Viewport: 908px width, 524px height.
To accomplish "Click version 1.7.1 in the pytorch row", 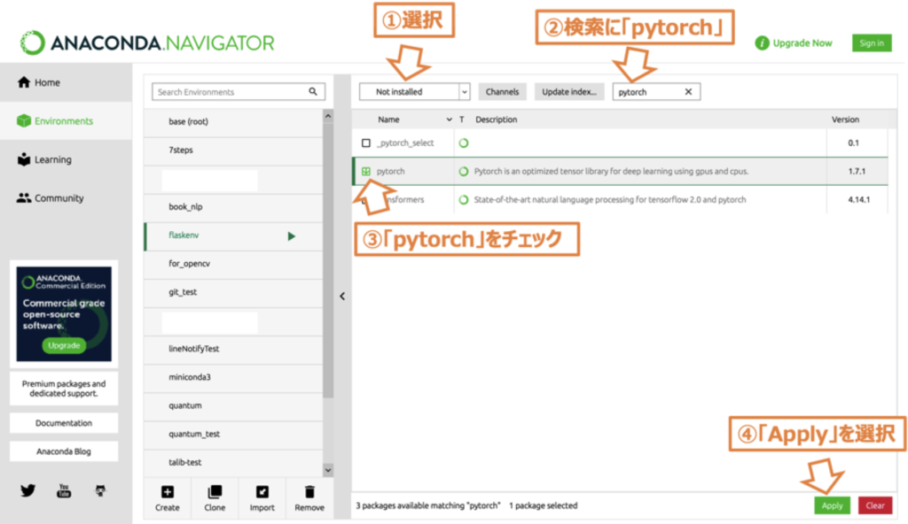I will pyautogui.click(x=857, y=171).
